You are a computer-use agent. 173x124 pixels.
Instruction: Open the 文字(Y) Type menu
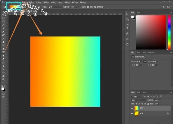(x=39, y=3)
